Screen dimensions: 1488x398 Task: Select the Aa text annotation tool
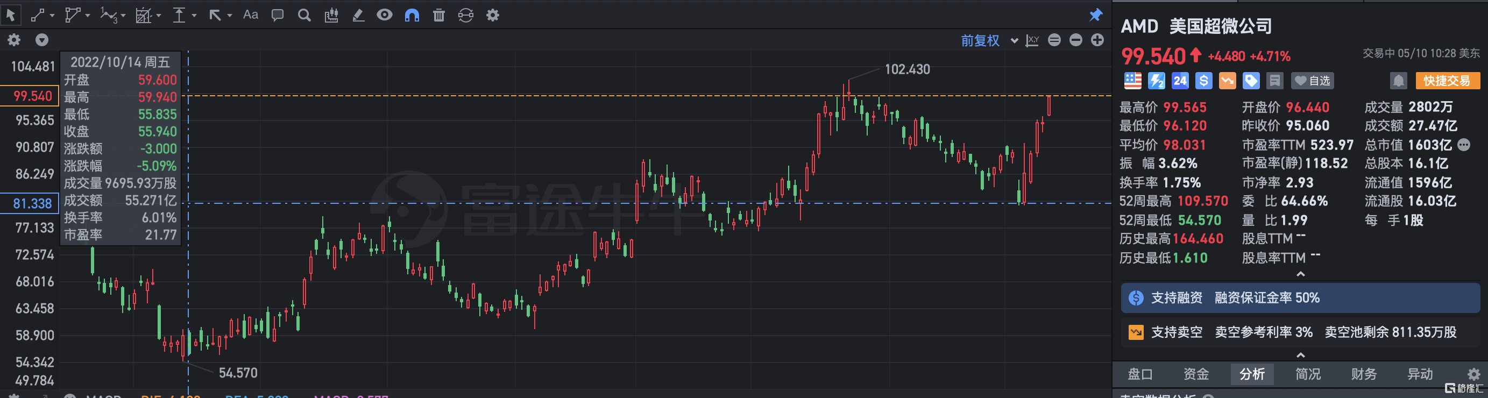point(250,15)
